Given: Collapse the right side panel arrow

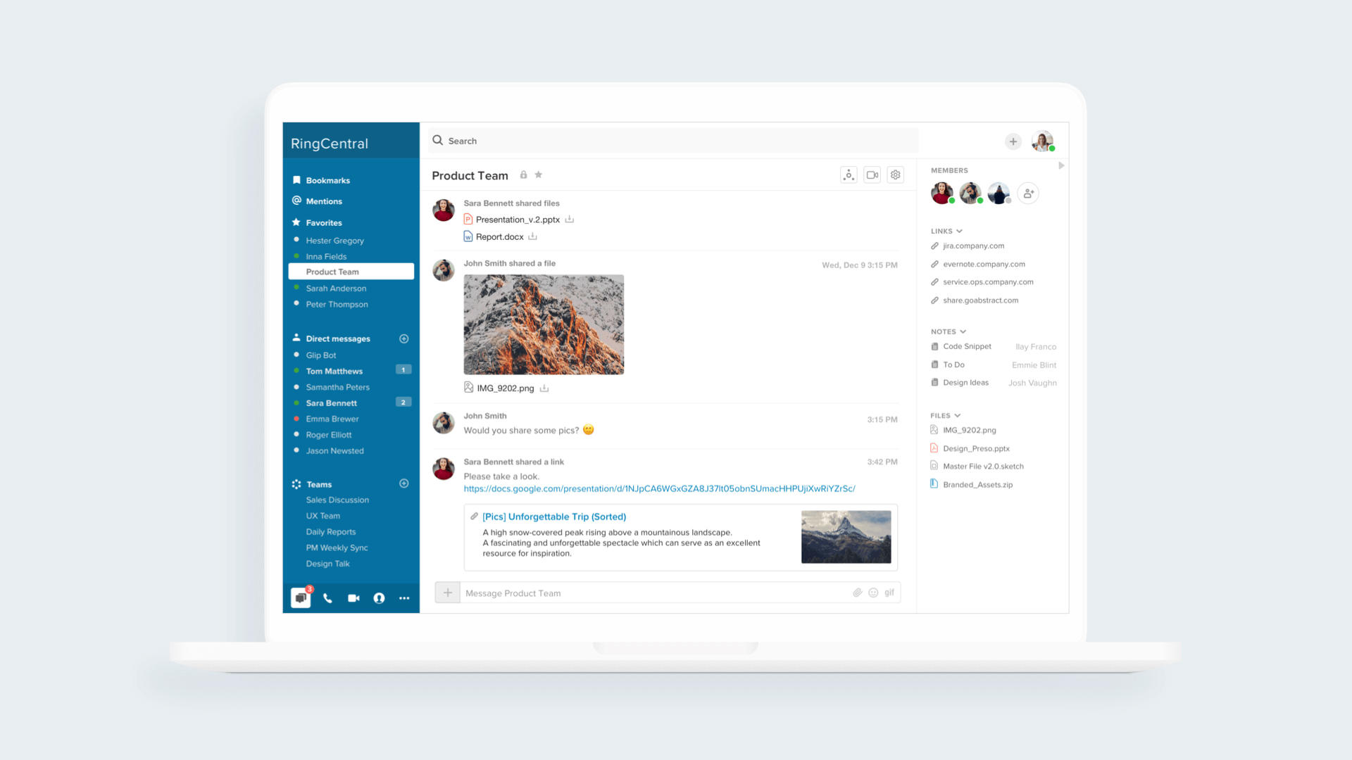Looking at the screenshot, I should coord(1061,166).
